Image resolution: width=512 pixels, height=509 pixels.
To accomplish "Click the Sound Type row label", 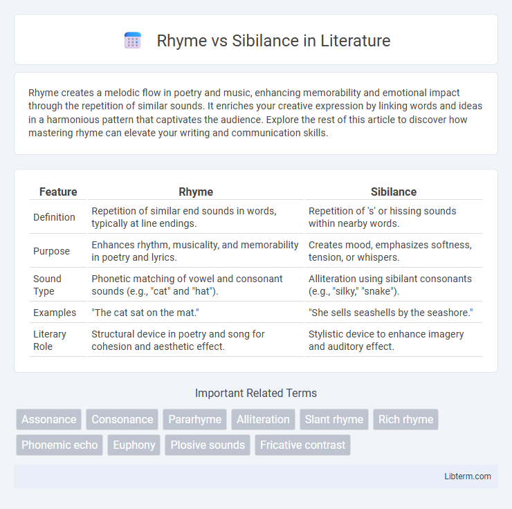I will tap(47, 285).
